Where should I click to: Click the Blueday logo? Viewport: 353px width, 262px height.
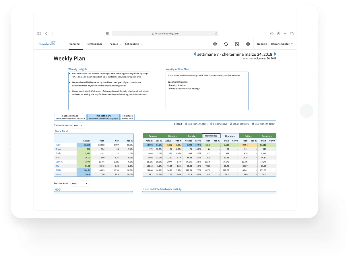[x=47, y=44]
